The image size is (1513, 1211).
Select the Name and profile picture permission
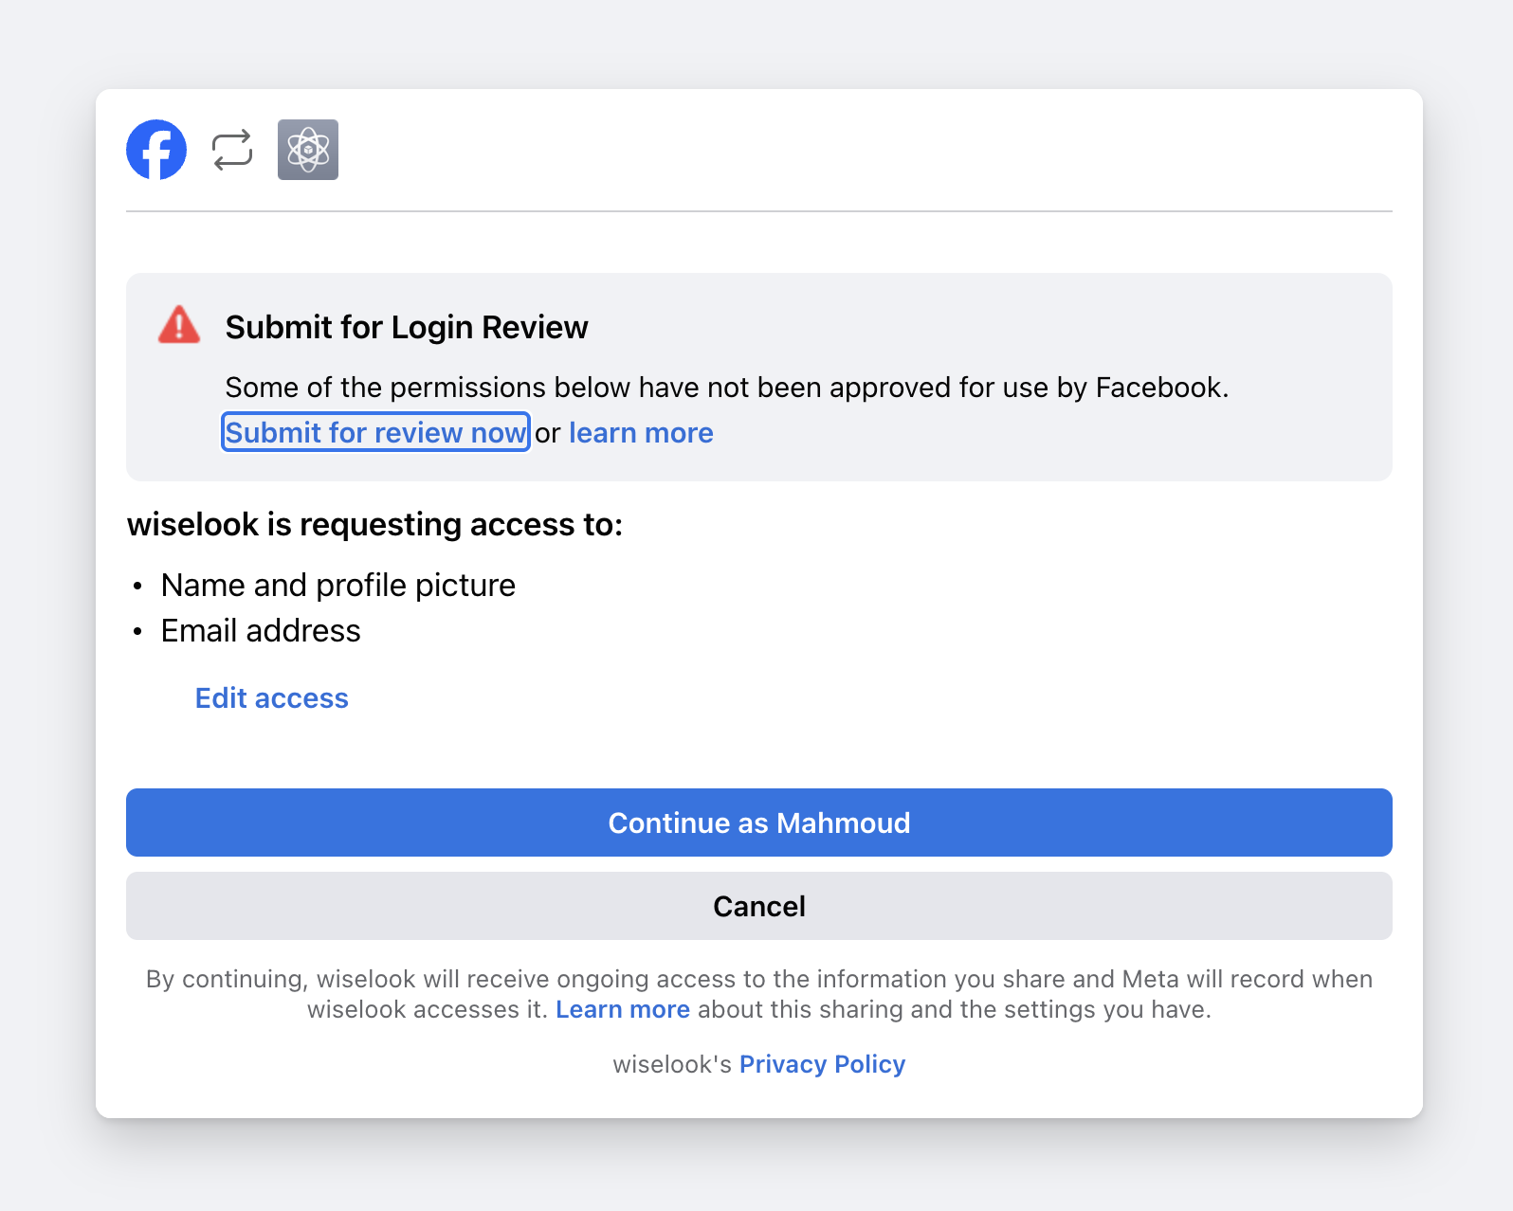(x=338, y=586)
